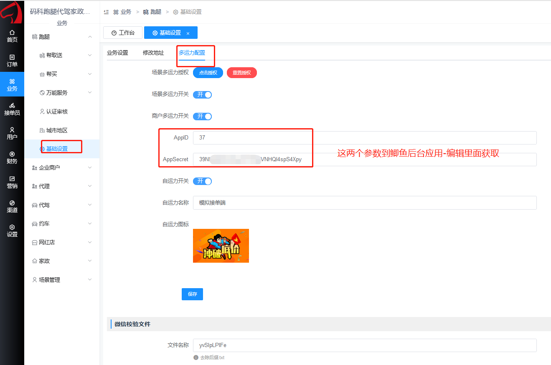Switch to the 修改地址 tab
This screenshot has width=551, height=365.
coord(153,53)
